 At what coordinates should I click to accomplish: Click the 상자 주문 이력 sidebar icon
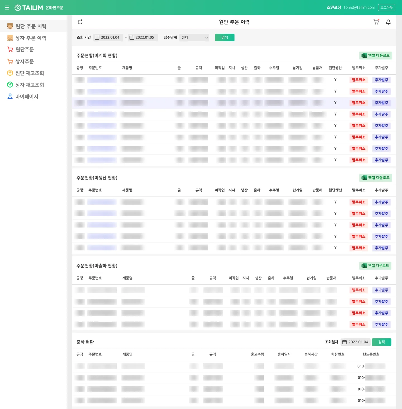[x=10, y=38]
